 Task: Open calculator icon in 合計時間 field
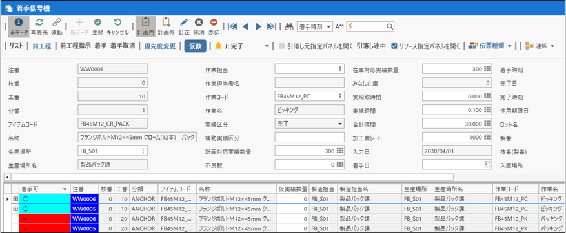point(488,124)
